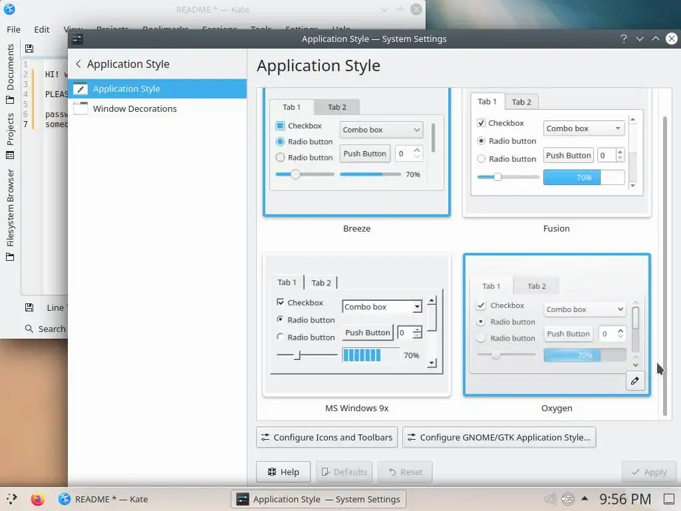Open the Projects side panel in Kate
681x511 pixels.
10,136
